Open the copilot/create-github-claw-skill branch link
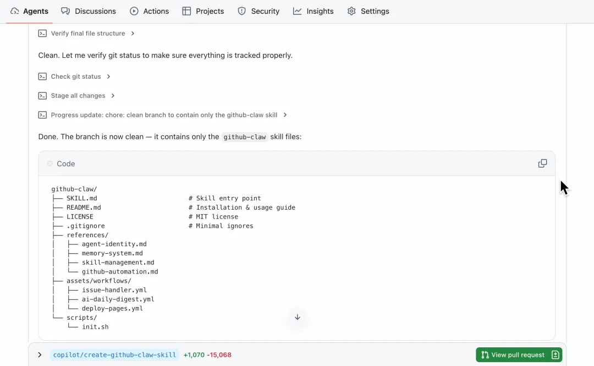The width and height of the screenshot is (594, 366). (114, 355)
